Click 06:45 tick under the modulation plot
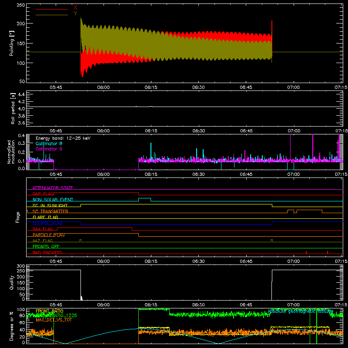The width and height of the screenshot is (348, 348). click(x=246, y=174)
